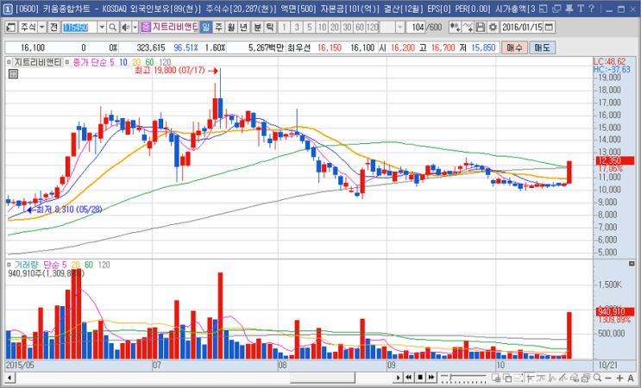
Task: Select the 3 interval button
Action: click(297, 28)
